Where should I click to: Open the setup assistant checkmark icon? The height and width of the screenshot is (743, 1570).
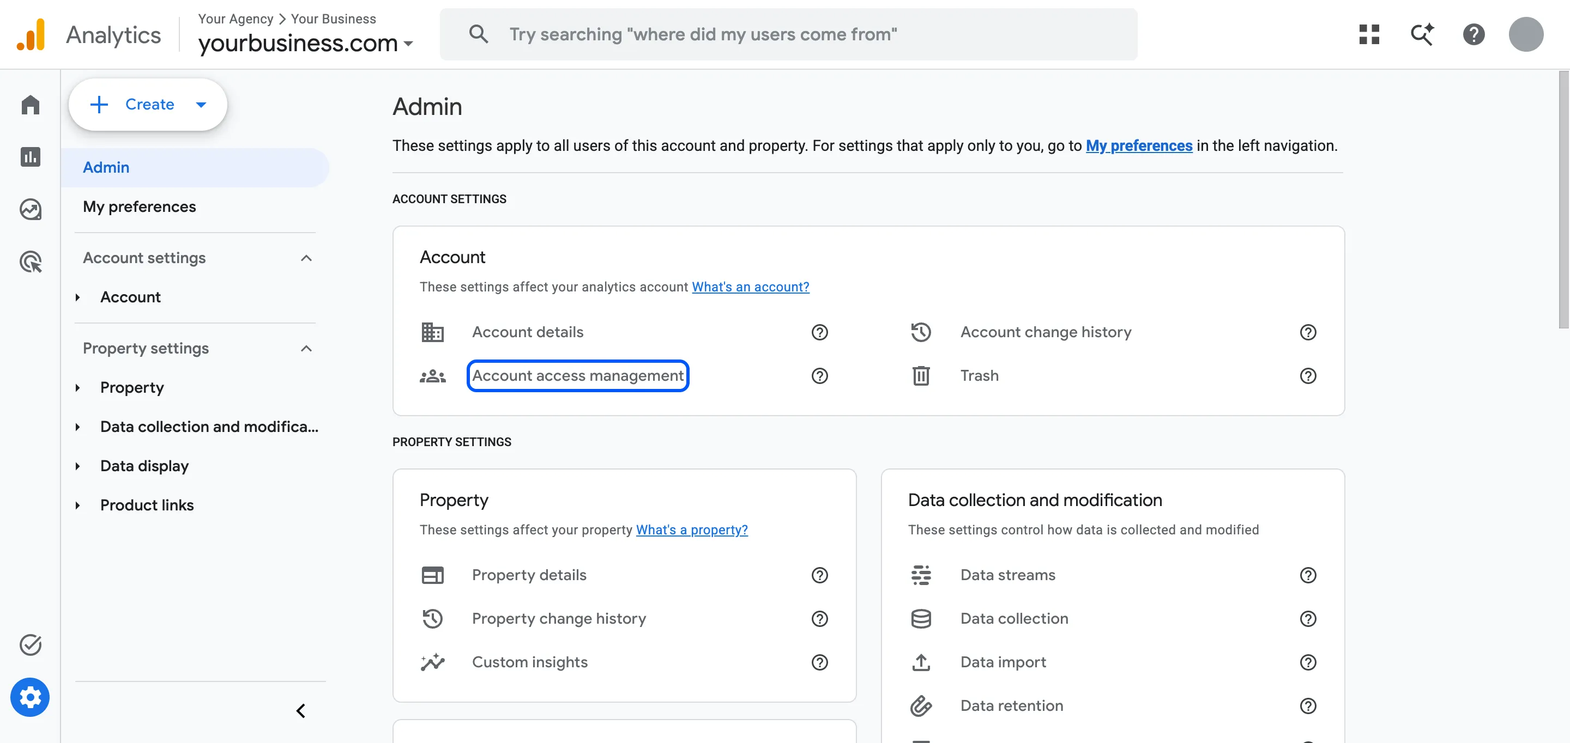pyautogui.click(x=31, y=645)
